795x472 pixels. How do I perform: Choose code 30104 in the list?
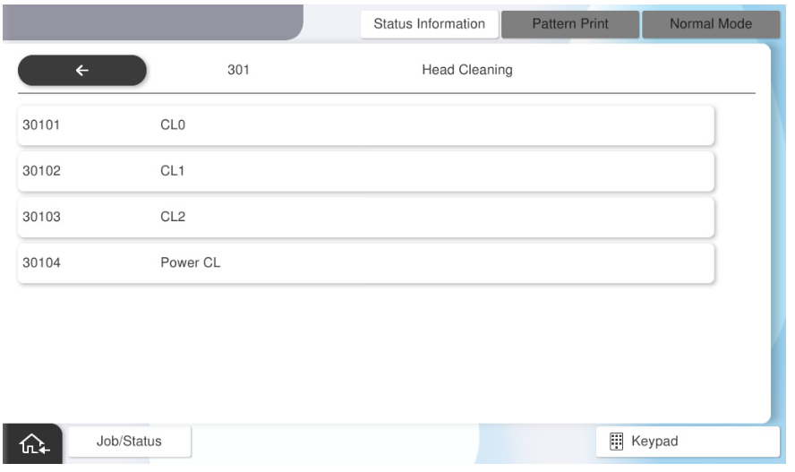click(39, 264)
